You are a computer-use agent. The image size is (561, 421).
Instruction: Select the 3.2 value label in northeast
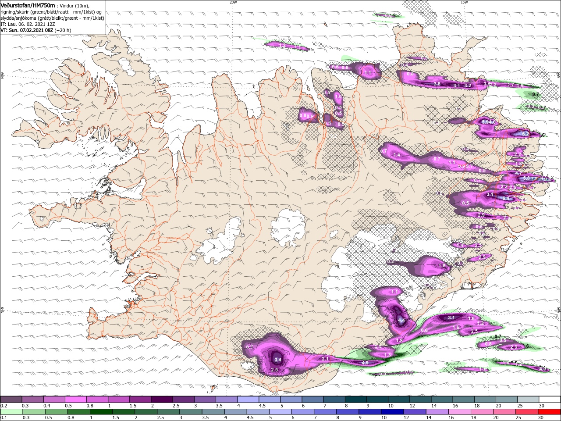click(468, 86)
